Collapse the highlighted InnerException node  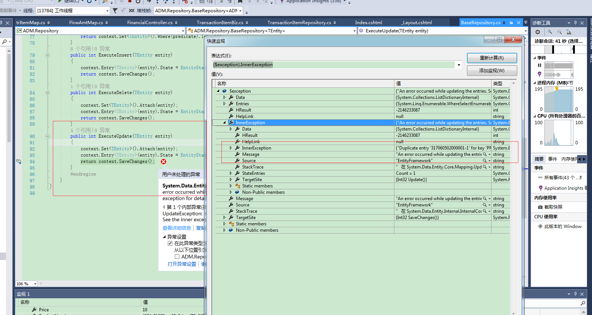[224, 123]
